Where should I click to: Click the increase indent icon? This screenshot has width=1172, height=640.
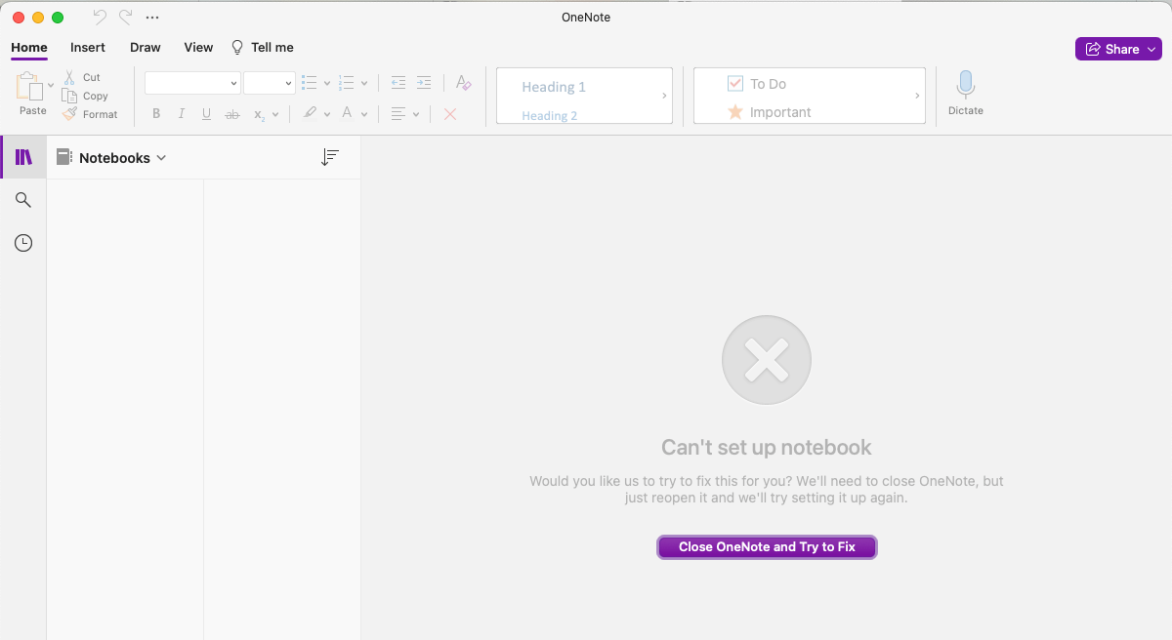click(423, 83)
